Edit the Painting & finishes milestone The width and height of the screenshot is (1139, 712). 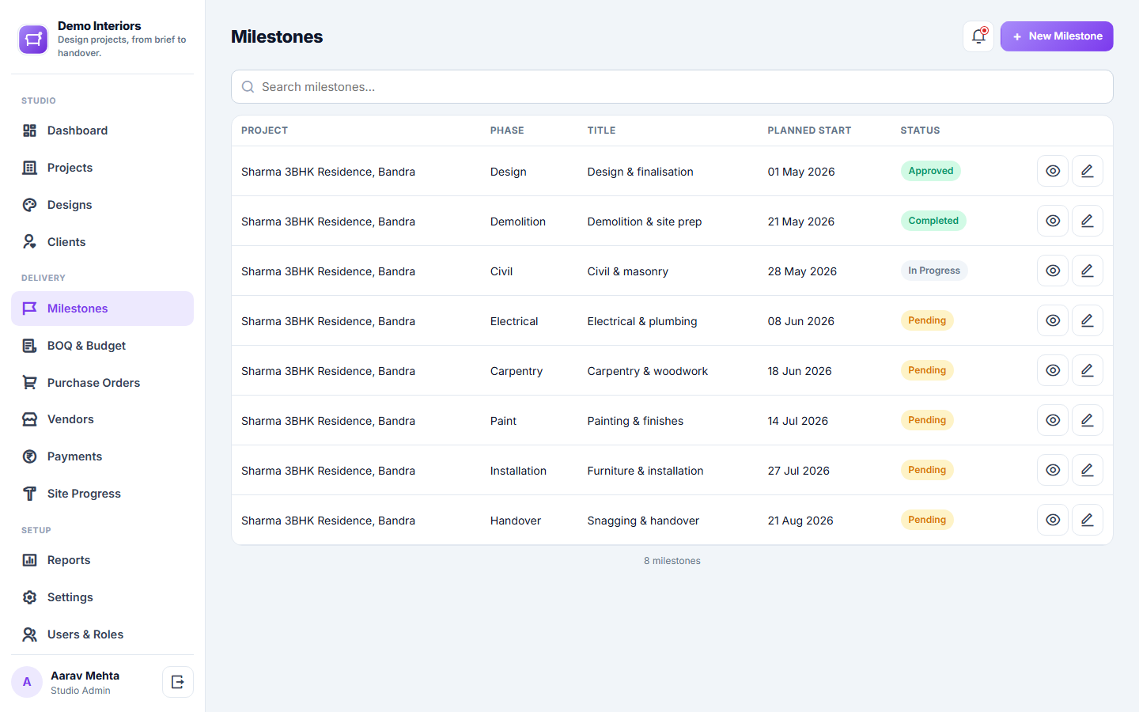[1088, 420]
